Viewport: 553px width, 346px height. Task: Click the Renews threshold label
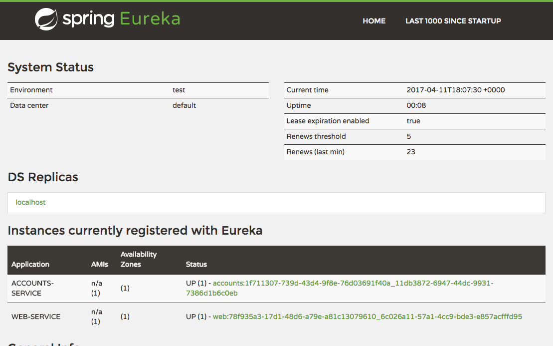[x=316, y=137]
